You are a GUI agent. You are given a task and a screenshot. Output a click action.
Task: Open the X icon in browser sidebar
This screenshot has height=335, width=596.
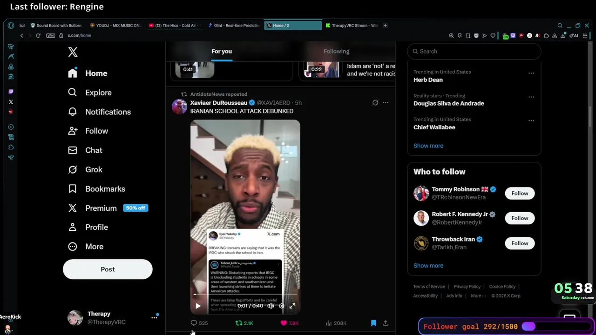coord(11,102)
